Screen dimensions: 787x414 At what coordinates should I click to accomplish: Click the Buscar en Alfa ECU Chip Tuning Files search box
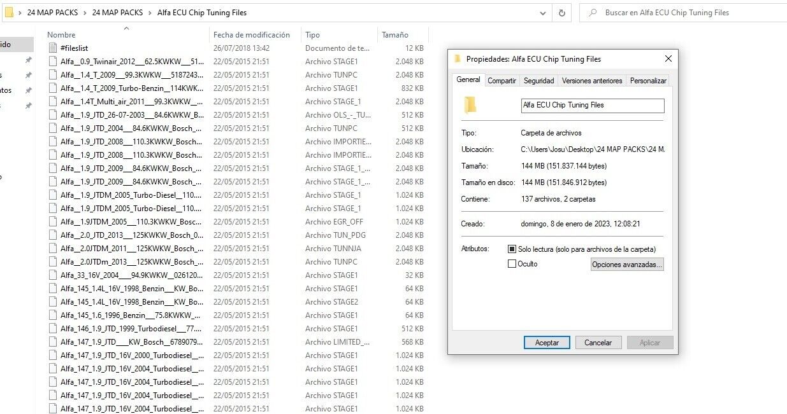coord(682,13)
